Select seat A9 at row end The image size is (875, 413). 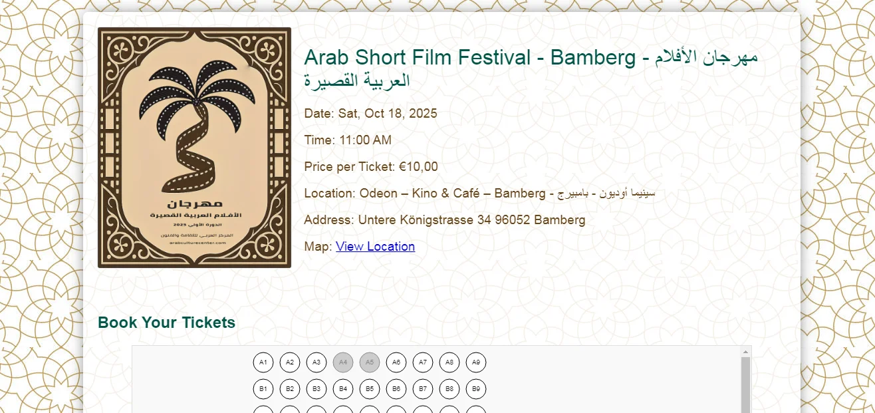476,362
